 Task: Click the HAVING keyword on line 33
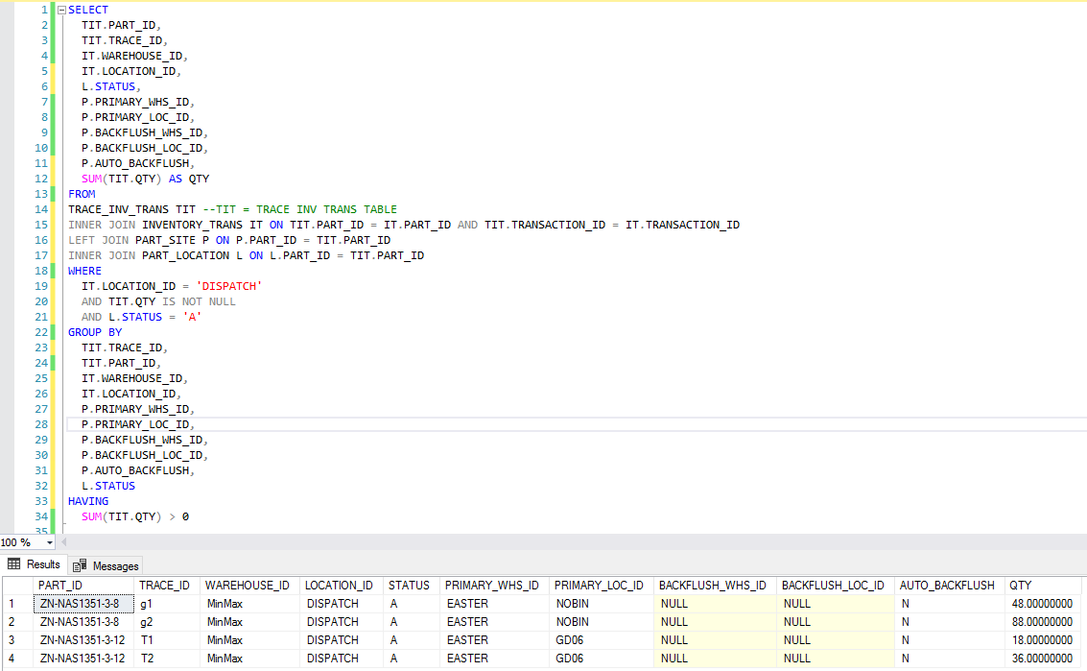(x=88, y=502)
